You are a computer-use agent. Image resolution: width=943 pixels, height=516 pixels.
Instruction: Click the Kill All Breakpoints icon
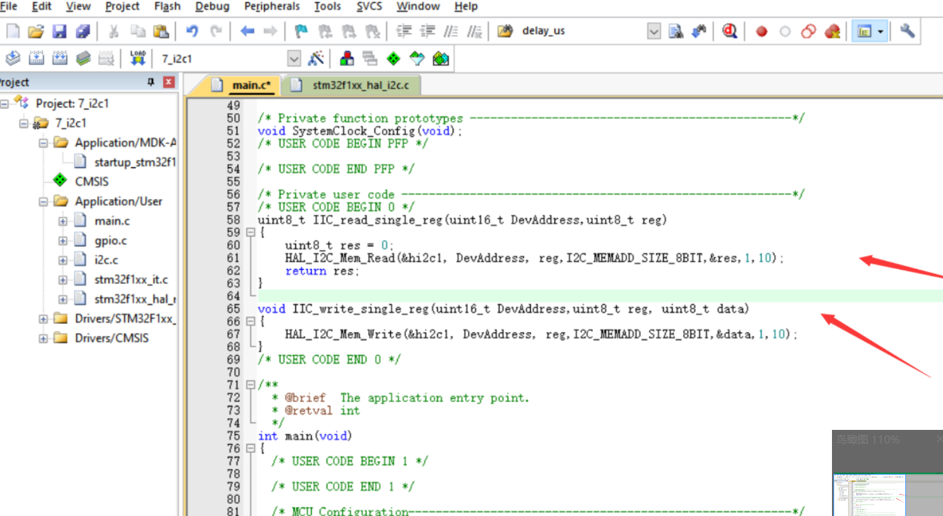[833, 31]
